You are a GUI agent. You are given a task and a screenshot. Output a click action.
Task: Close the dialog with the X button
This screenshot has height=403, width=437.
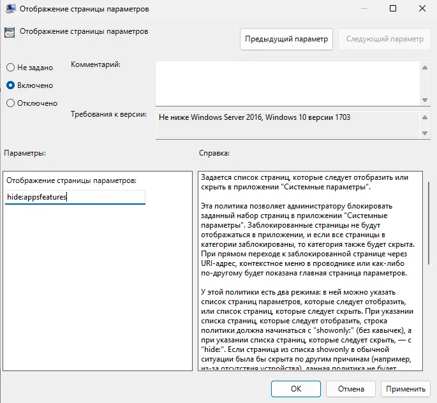tap(422, 9)
